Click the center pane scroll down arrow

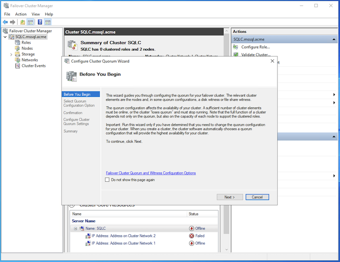(226, 249)
